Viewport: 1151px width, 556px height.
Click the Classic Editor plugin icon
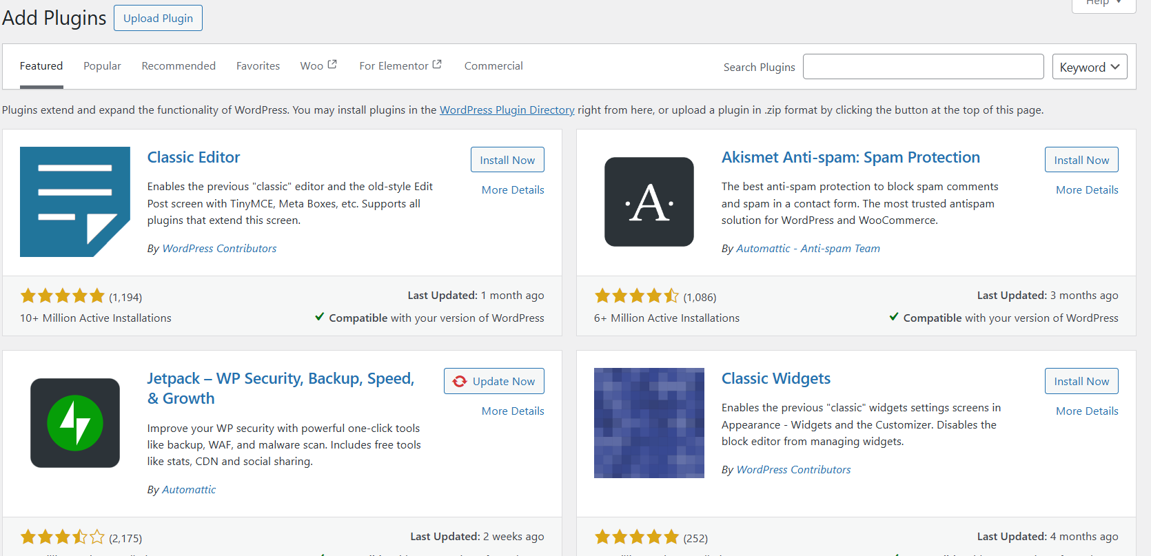(74, 202)
